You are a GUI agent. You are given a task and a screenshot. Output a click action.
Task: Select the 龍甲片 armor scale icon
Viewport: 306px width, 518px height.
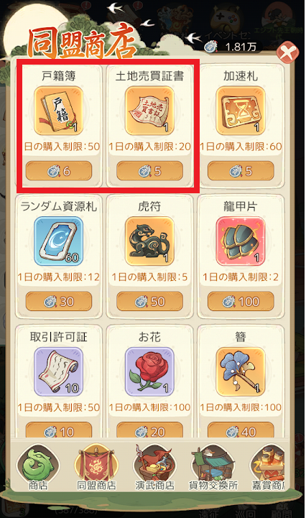click(241, 241)
